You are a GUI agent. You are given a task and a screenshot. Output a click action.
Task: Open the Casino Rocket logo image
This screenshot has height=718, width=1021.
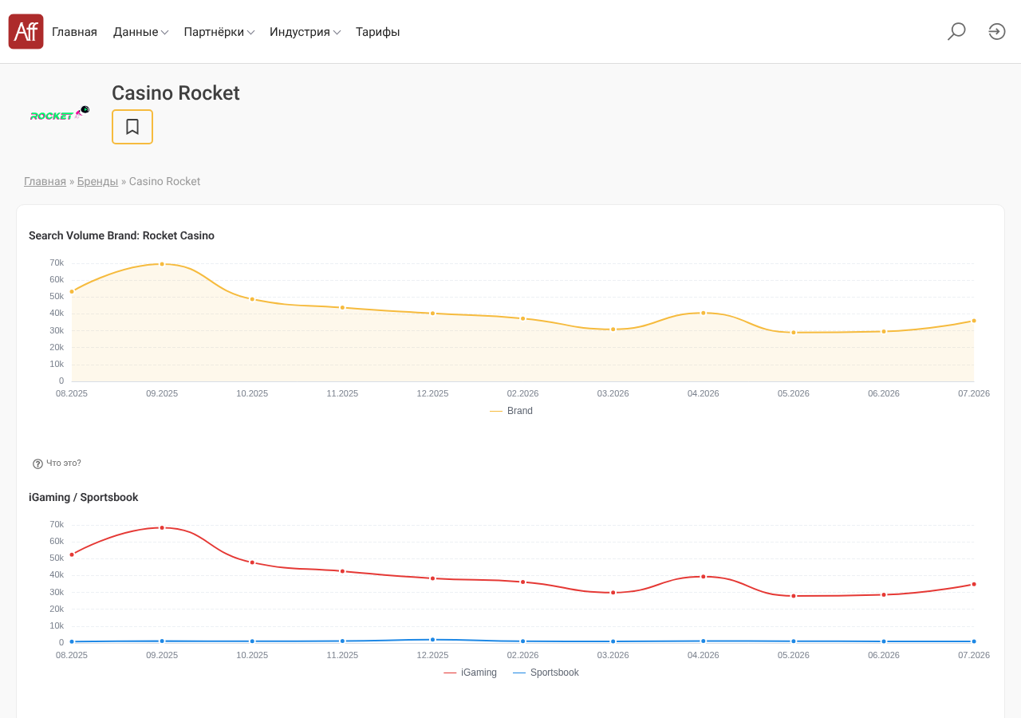pyautogui.click(x=60, y=113)
